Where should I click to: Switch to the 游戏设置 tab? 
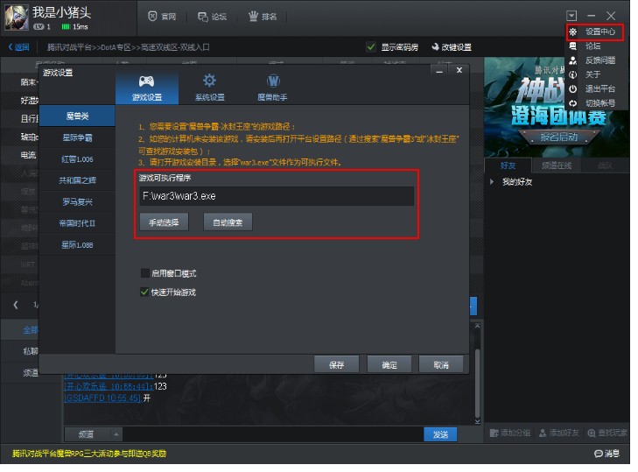click(x=147, y=88)
